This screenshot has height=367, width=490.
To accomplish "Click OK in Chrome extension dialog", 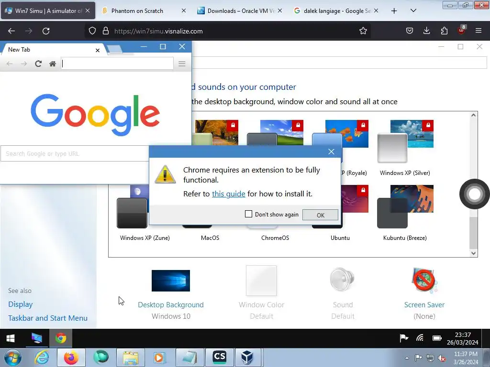I will tap(320, 215).
